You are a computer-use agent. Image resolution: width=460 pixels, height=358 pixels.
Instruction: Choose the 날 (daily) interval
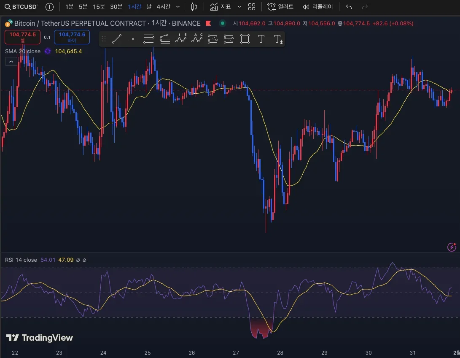pyautogui.click(x=149, y=7)
